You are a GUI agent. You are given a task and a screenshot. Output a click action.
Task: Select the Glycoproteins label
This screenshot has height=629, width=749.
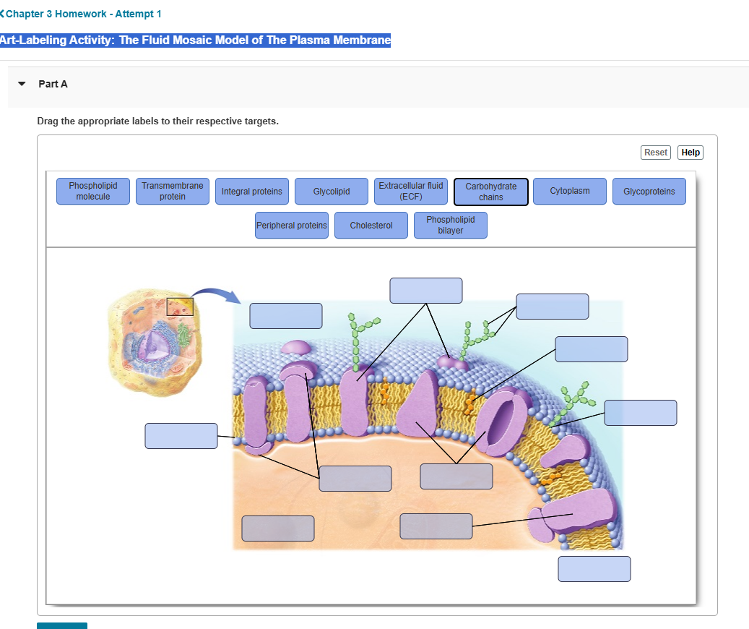coord(649,191)
